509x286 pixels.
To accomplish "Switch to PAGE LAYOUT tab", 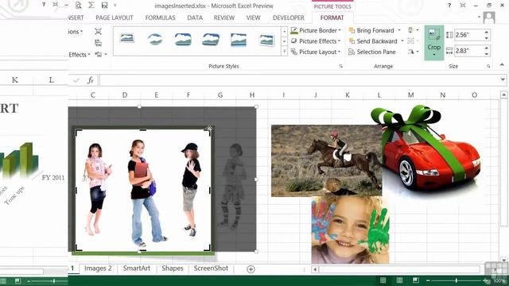I will pyautogui.click(x=115, y=17).
